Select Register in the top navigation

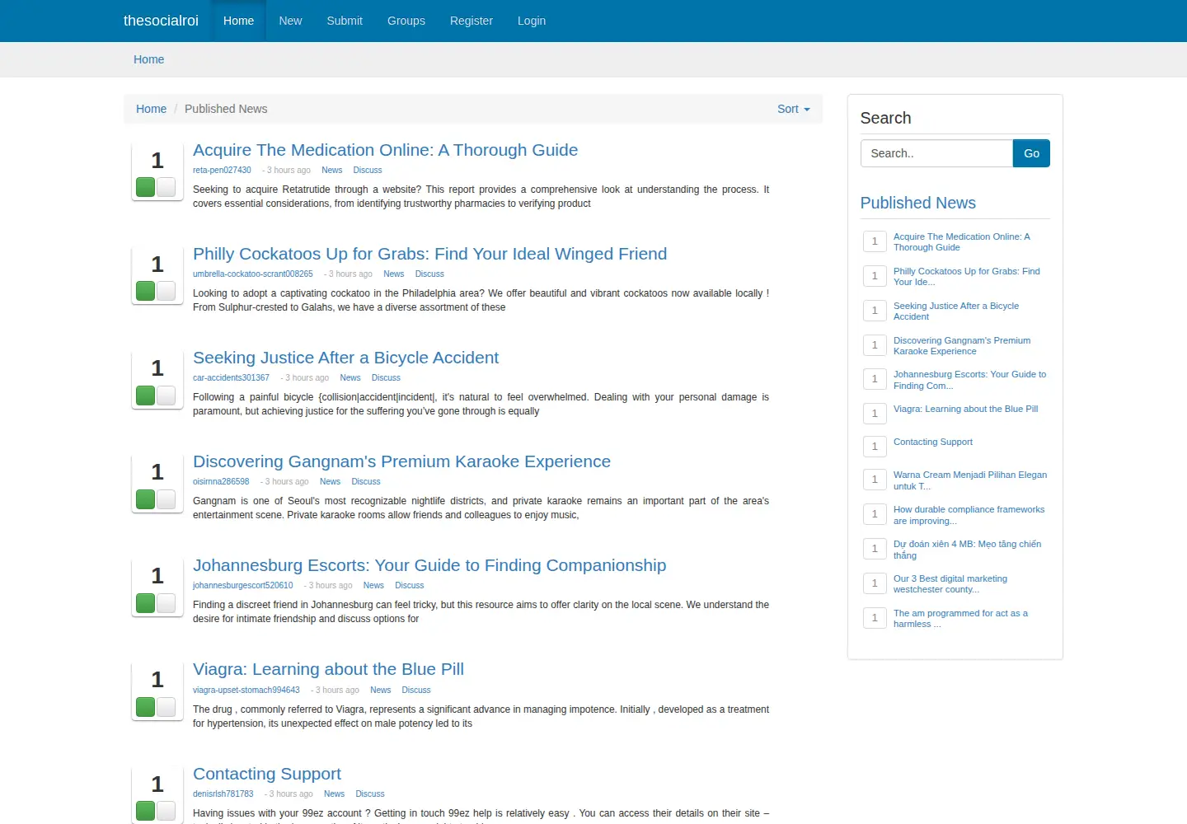point(472,21)
